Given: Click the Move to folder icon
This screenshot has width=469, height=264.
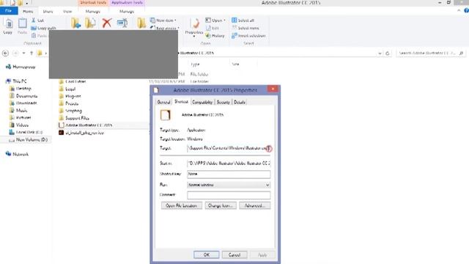Looking at the screenshot, I should click(x=75, y=23).
